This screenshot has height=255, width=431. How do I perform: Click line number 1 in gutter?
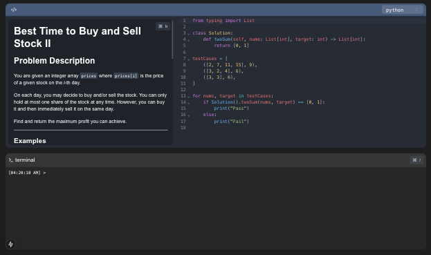click(x=185, y=21)
